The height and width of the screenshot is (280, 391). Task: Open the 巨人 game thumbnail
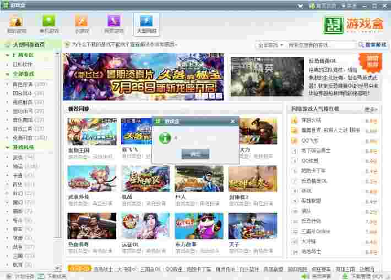point(199,179)
